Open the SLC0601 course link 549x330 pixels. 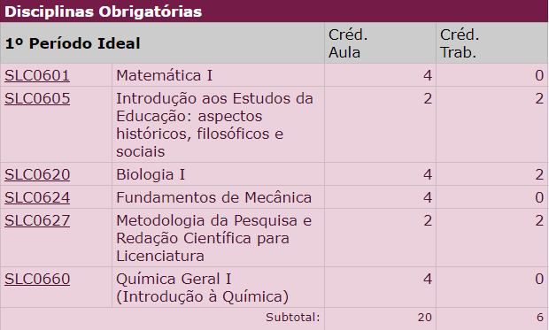37,75
